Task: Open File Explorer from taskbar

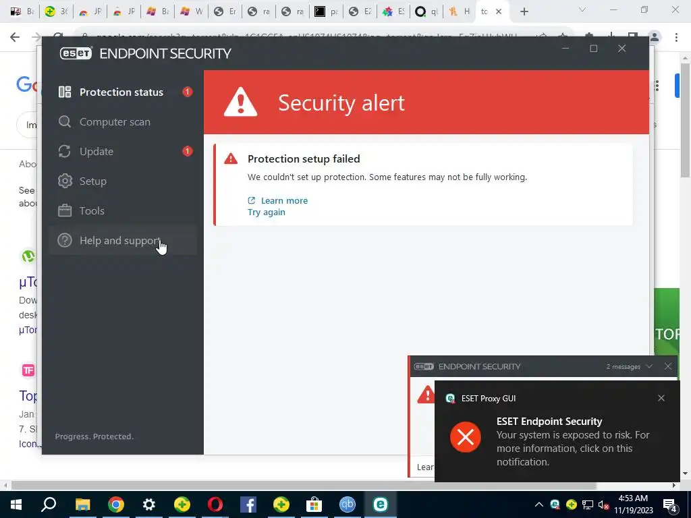Action: (82, 505)
